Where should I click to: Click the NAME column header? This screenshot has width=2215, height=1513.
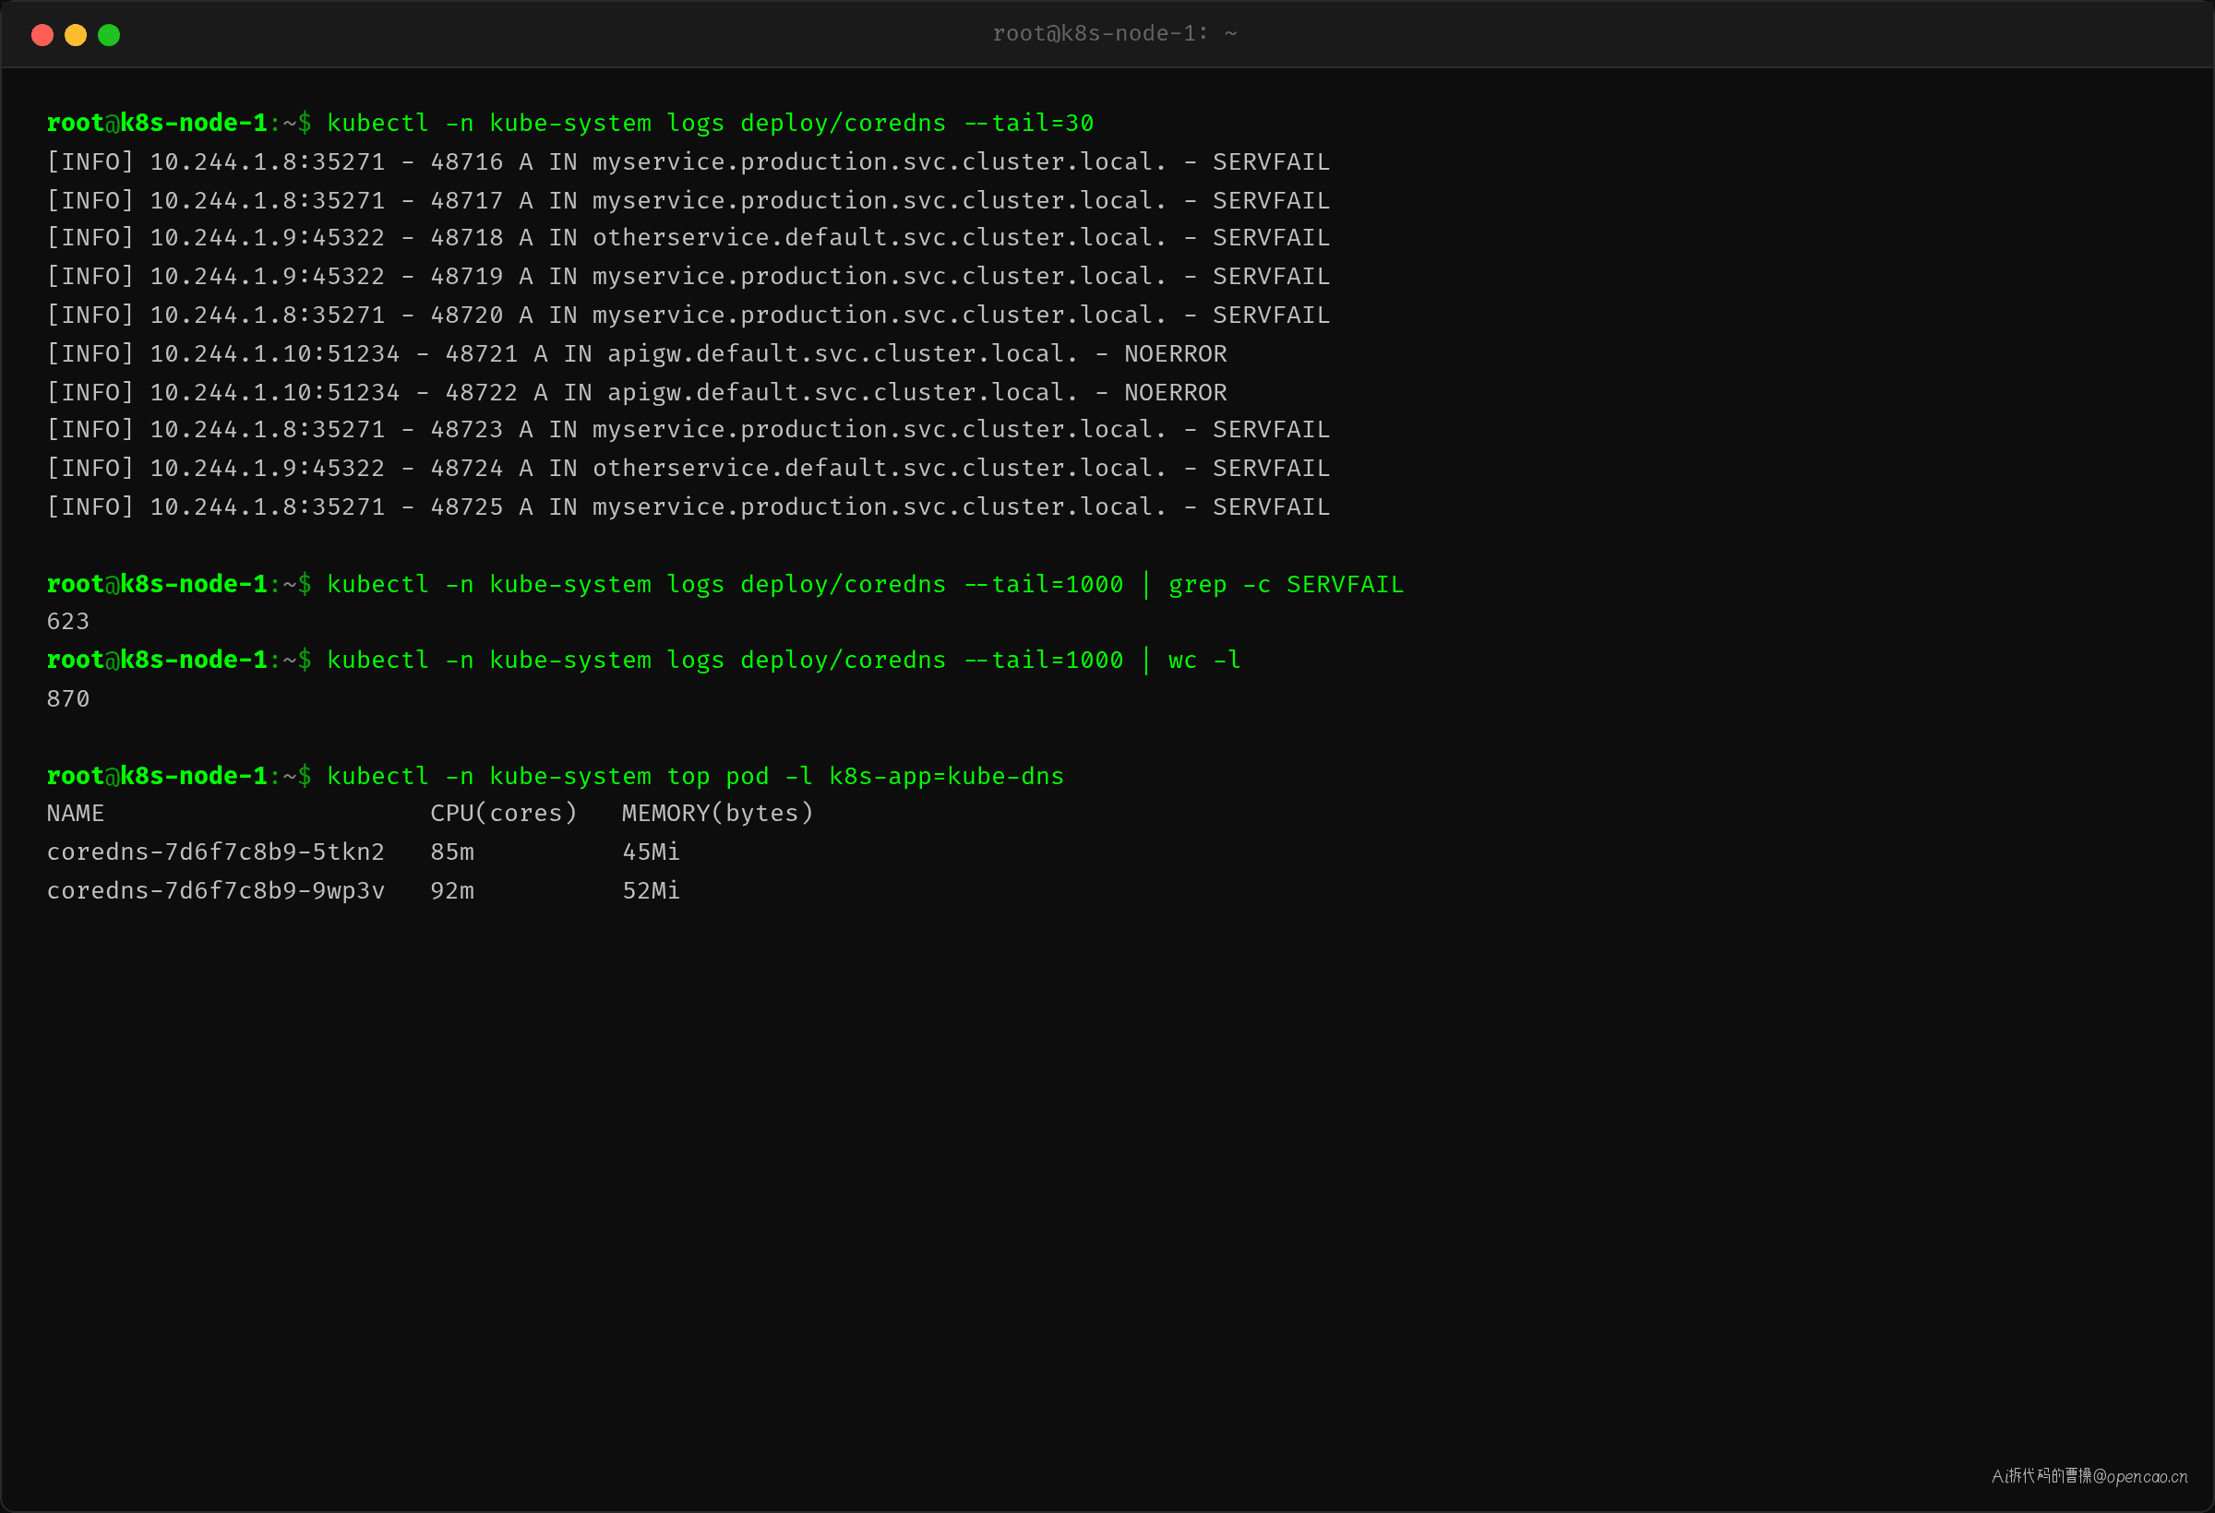pyautogui.click(x=76, y=814)
